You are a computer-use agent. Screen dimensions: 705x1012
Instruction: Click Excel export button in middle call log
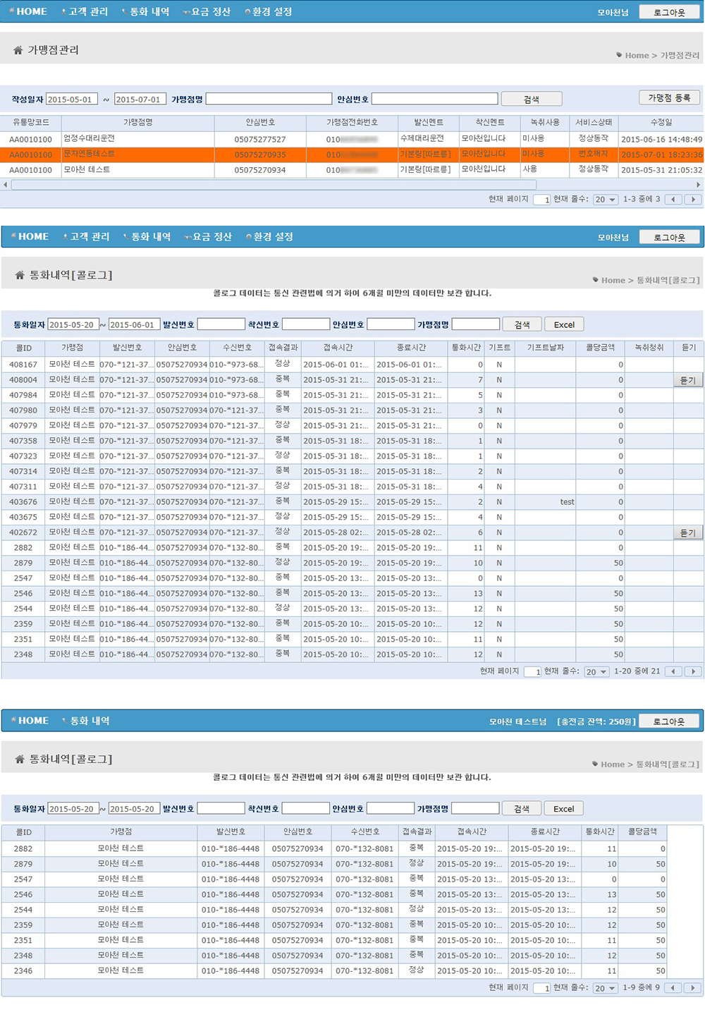click(564, 324)
